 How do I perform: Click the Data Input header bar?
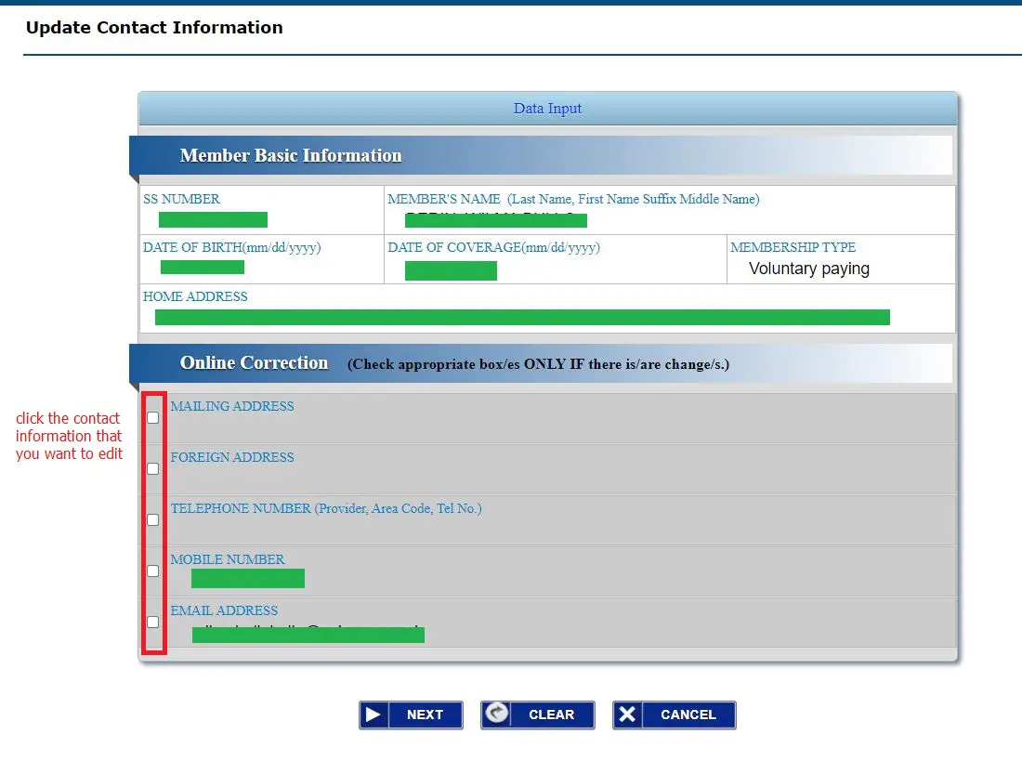(x=548, y=108)
